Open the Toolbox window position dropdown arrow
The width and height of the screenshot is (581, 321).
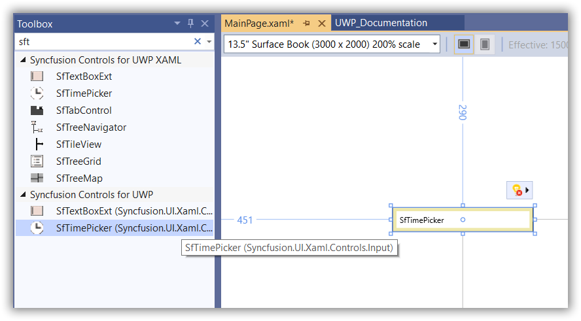(x=177, y=24)
